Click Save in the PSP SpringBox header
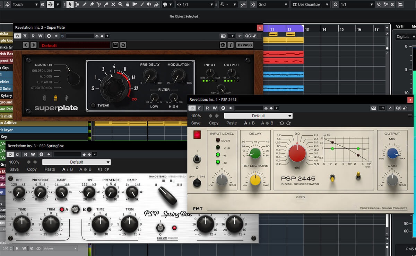This screenshot has height=256, width=416. [x=14, y=169]
